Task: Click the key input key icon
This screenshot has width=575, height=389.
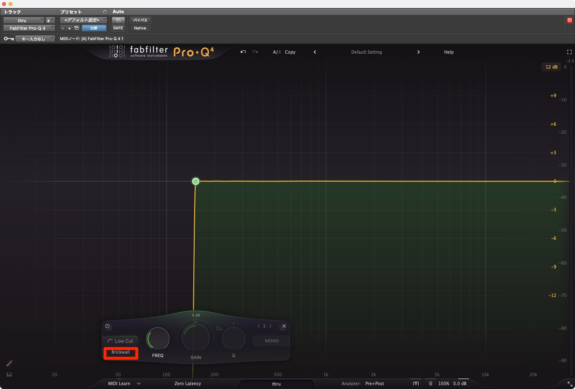Action: [9, 39]
